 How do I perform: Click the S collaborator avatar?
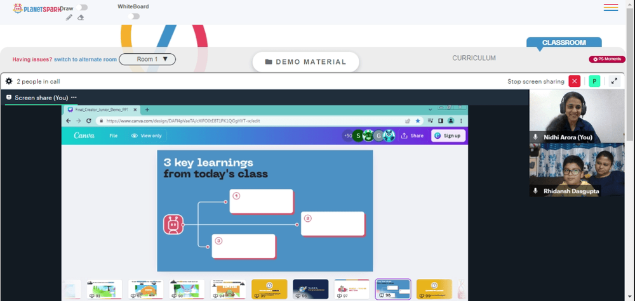click(x=358, y=136)
